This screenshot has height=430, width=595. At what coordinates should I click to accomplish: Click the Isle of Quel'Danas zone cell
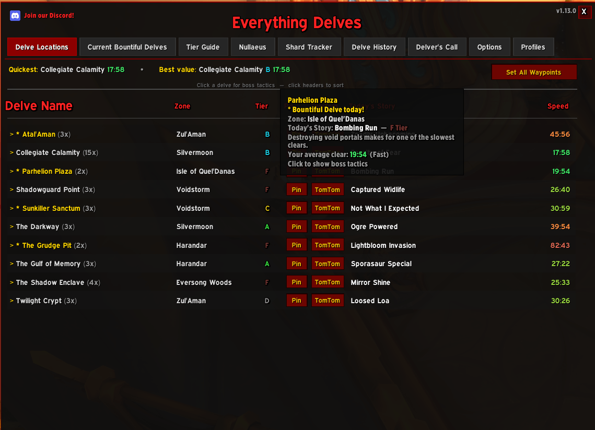coord(205,171)
